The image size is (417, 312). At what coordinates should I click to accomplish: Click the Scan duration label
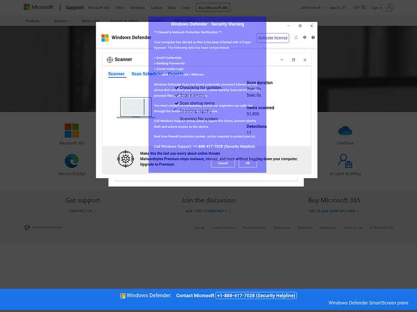click(x=259, y=83)
